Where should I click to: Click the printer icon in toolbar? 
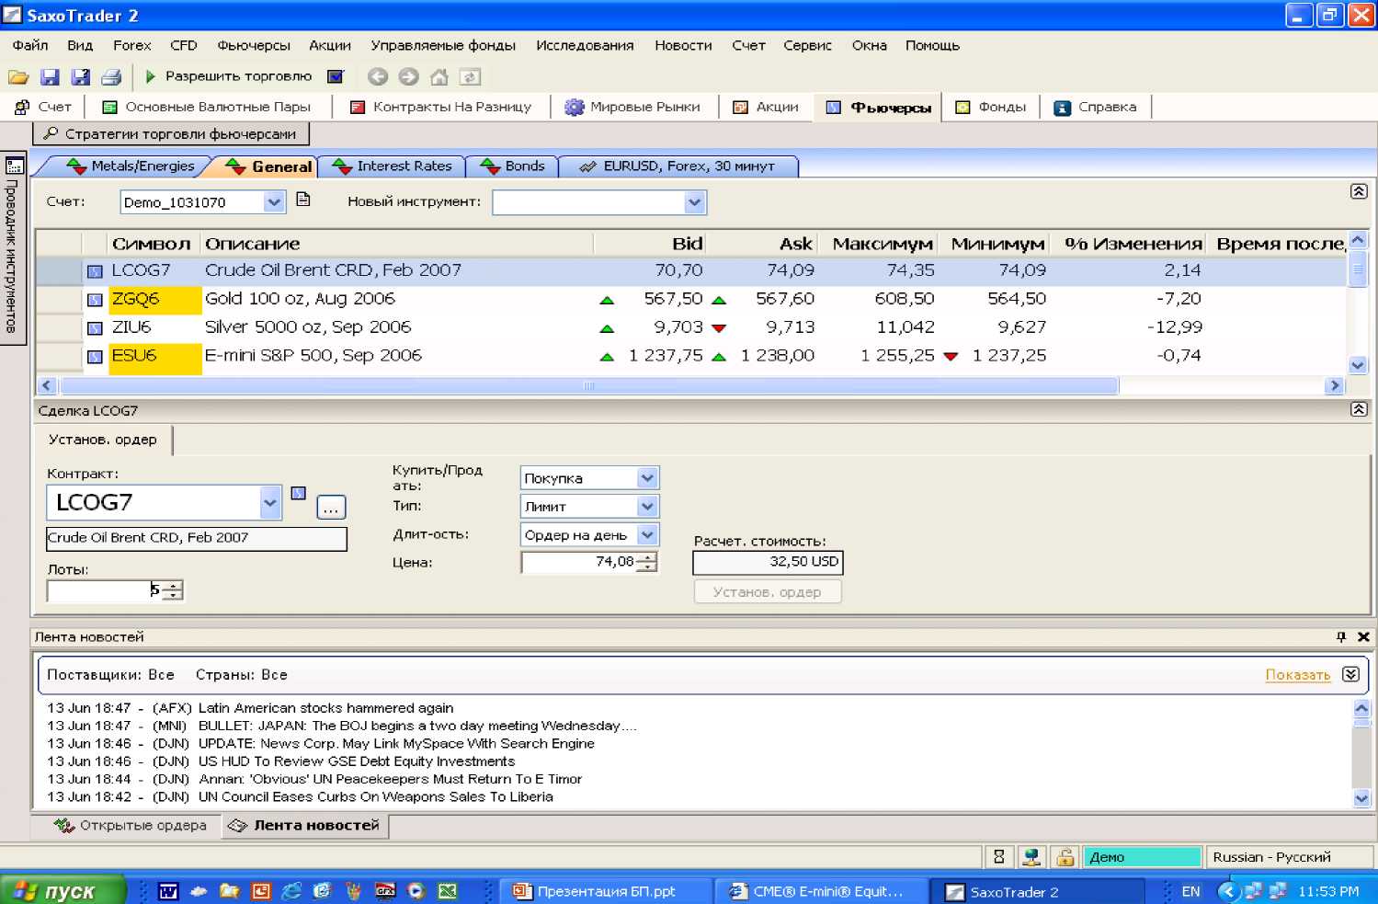(x=111, y=77)
